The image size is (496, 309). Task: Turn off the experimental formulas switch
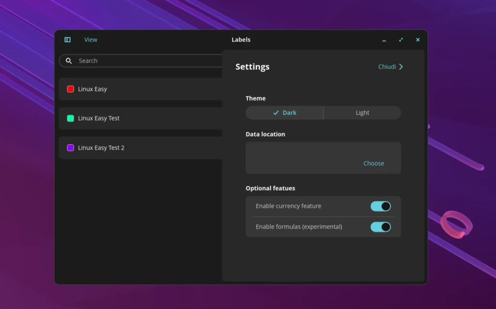[x=380, y=227]
